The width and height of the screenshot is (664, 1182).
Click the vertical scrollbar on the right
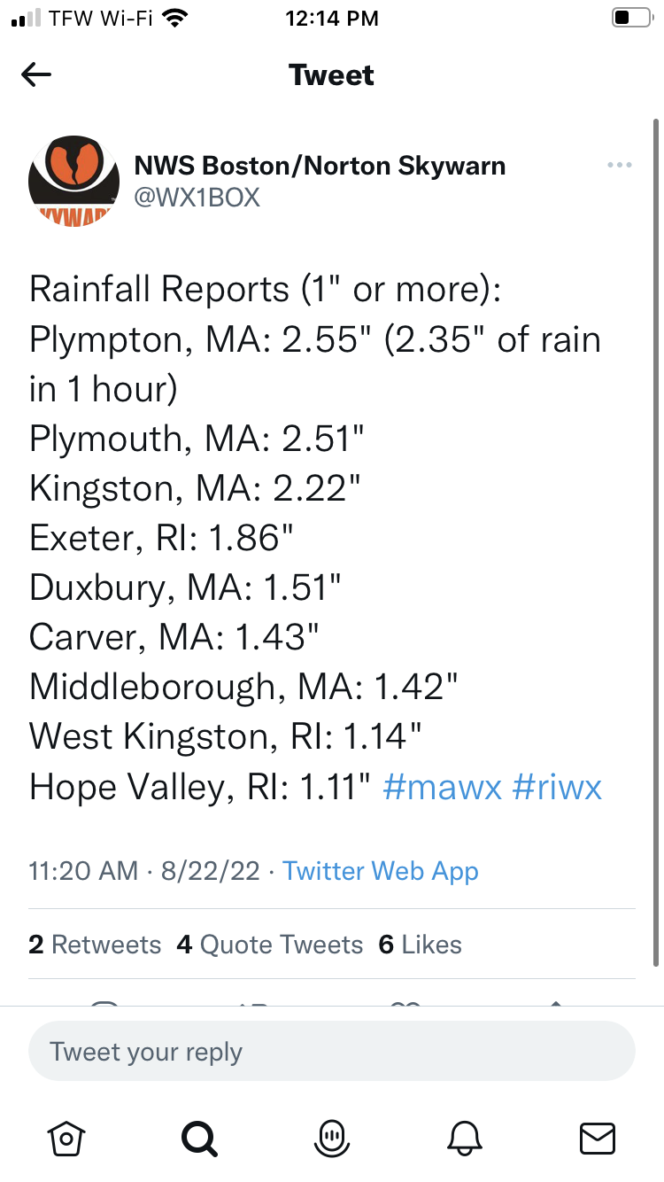point(656,540)
